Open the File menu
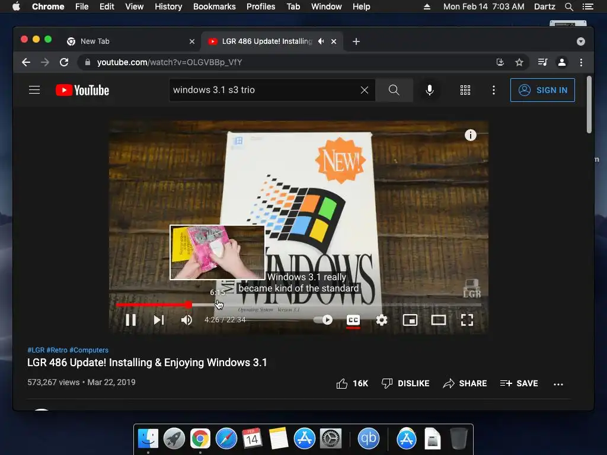This screenshot has height=455, width=607. click(82, 7)
